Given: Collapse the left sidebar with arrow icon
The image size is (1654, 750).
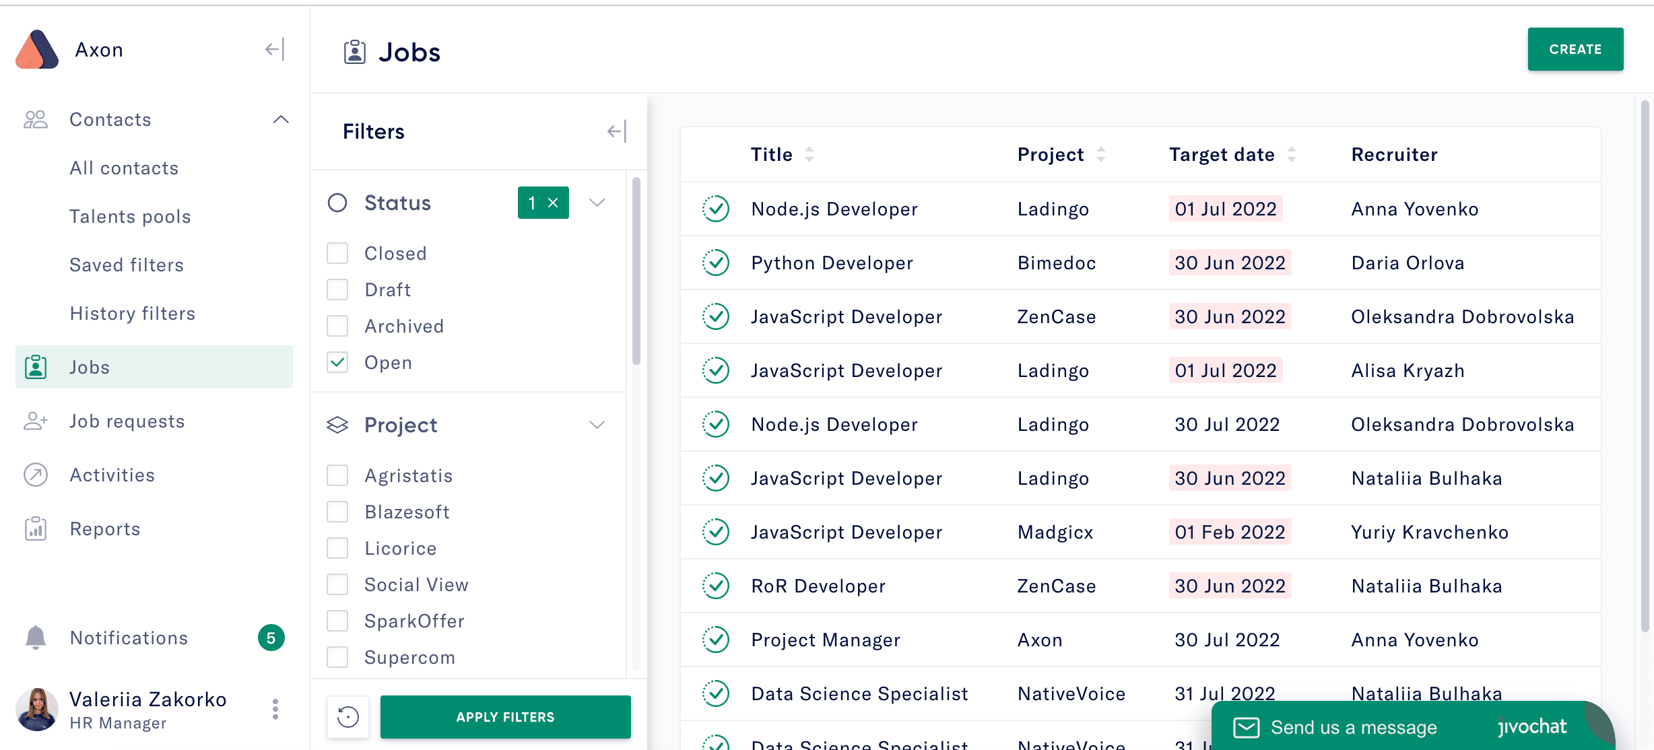Looking at the screenshot, I should [x=275, y=49].
